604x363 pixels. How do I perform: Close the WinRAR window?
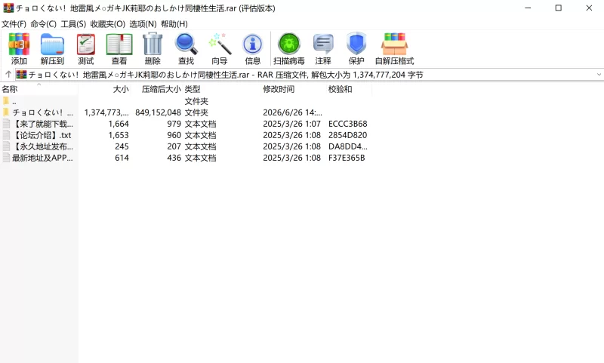[589, 8]
